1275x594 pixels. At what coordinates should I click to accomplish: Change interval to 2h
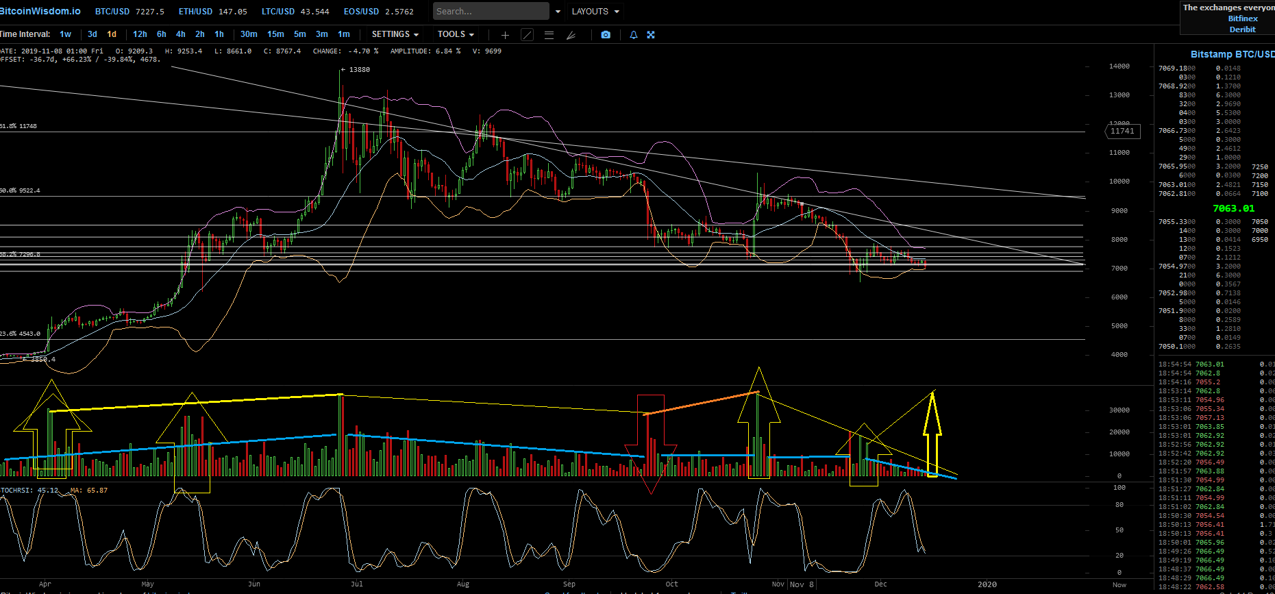(x=200, y=34)
